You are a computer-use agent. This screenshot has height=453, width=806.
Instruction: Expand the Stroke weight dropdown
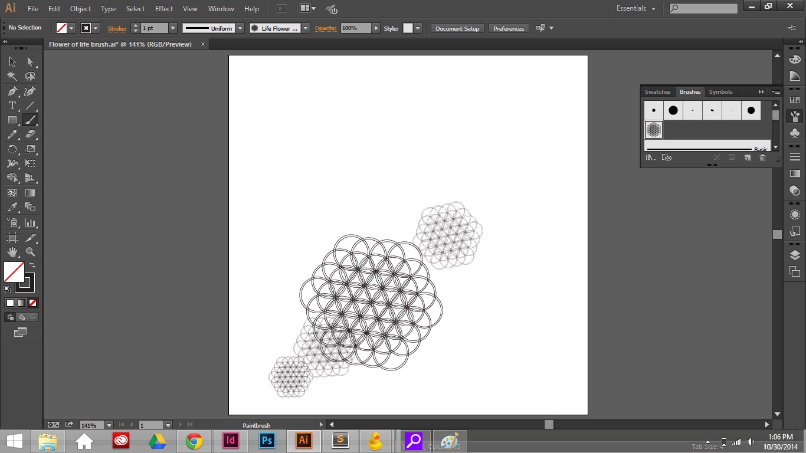click(x=173, y=28)
